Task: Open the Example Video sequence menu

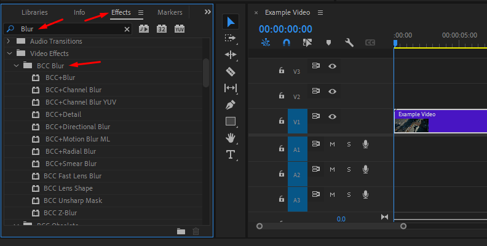Action: pos(320,13)
